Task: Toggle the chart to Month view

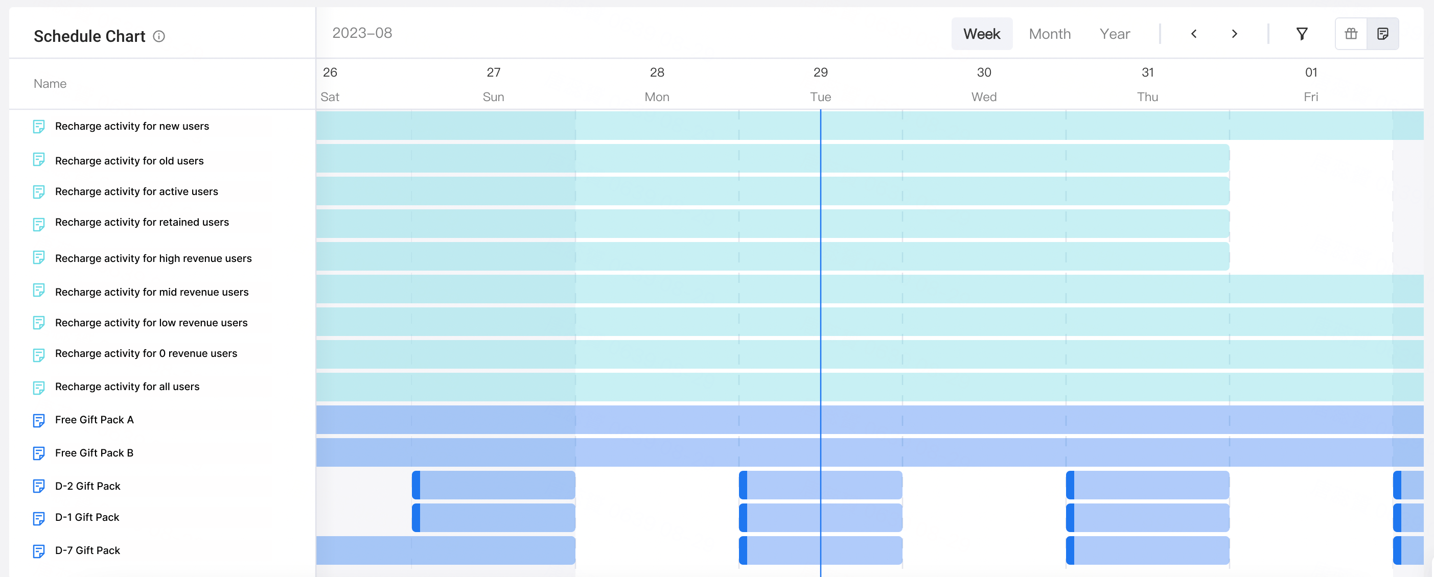Action: (1050, 33)
